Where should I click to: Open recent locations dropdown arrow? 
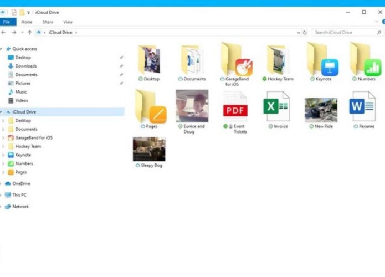(x=22, y=33)
